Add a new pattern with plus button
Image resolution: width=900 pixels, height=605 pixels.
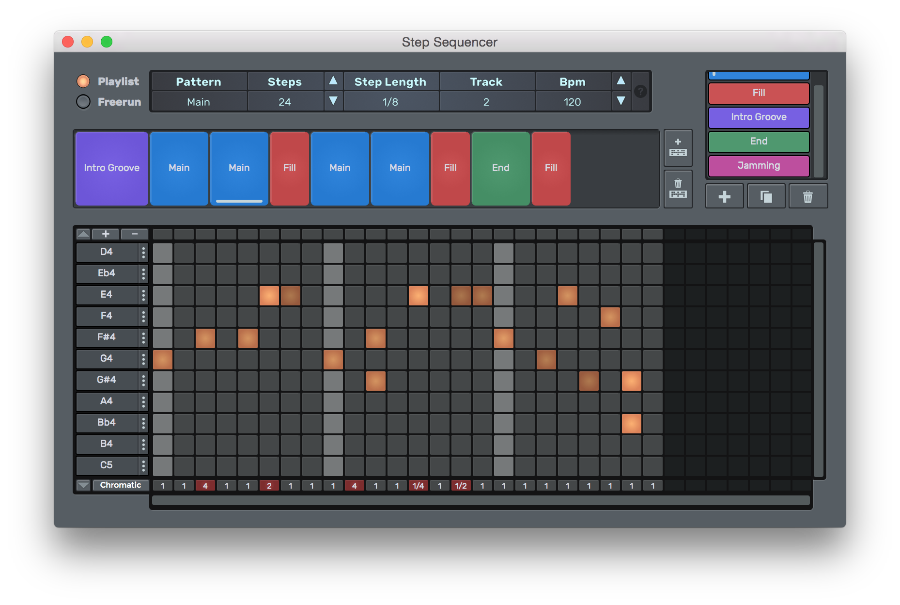(724, 197)
